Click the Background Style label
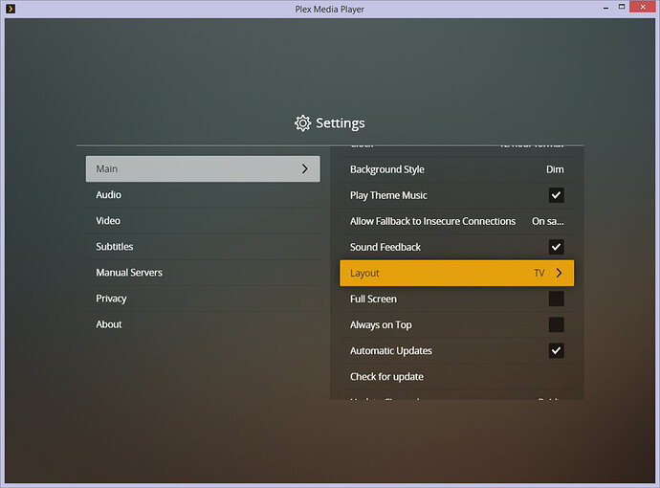The width and height of the screenshot is (660, 488). coord(386,169)
